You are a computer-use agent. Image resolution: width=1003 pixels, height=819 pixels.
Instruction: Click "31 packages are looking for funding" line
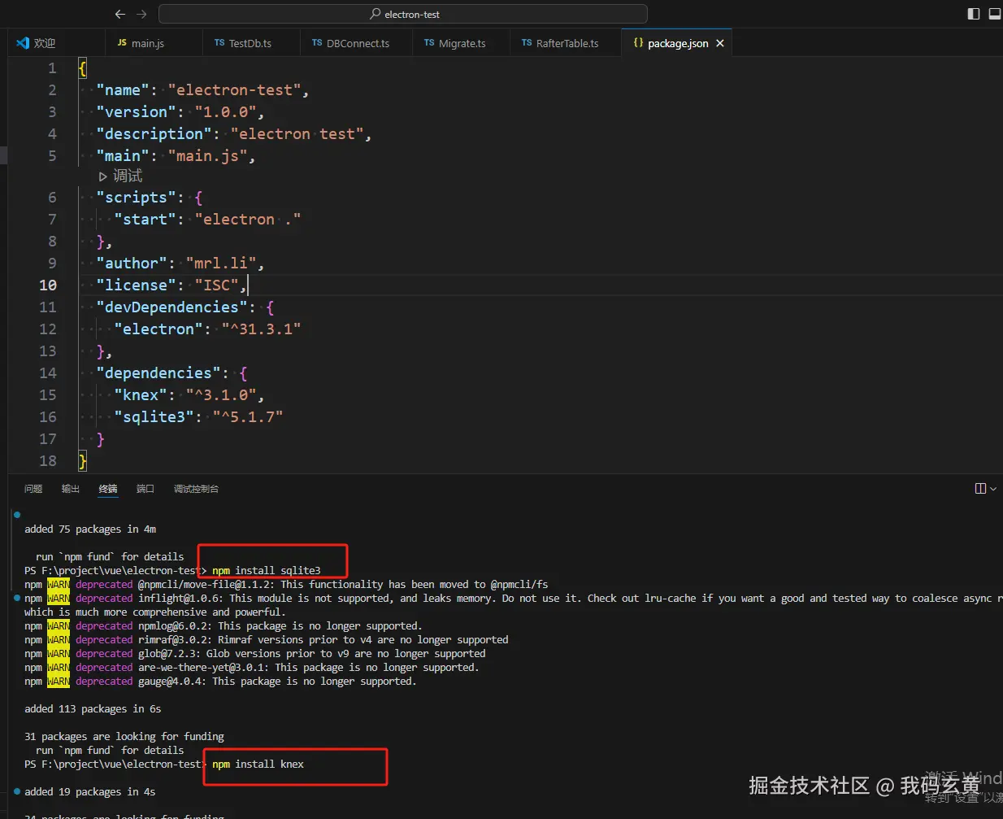coord(124,737)
